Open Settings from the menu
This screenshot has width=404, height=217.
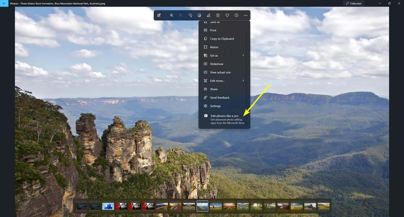pyautogui.click(x=224, y=106)
